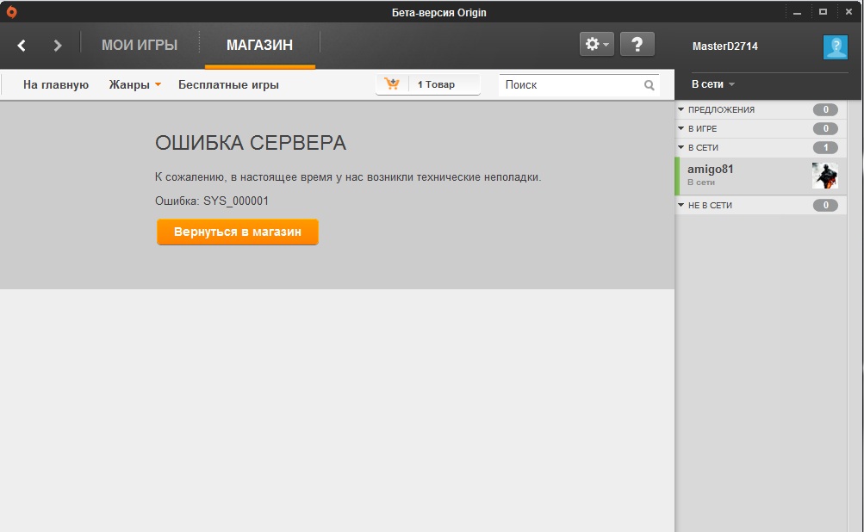Click the Origin logo icon
Screen dimensions: 864x532
pyautogui.click(x=11, y=12)
